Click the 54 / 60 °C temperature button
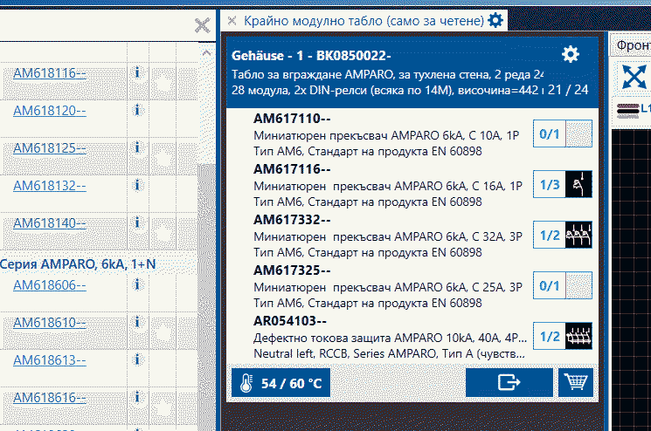Screen dimensions: 651x431 (280, 383)
